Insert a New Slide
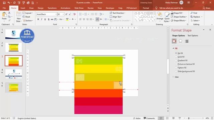This screenshot has width=214, height=120. [19, 17]
